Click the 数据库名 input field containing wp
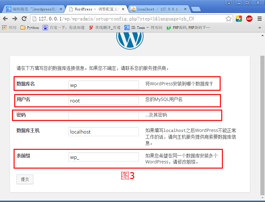This screenshot has width=265, height=202. point(104,85)
